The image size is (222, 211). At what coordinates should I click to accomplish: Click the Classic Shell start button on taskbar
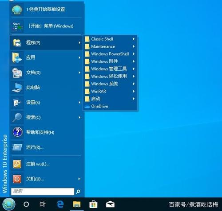click(x=9, y=204)
